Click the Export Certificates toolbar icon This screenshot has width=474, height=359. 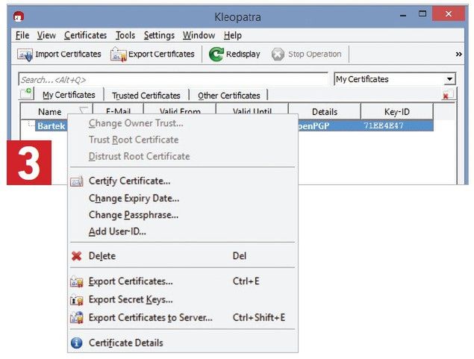point(118,54)
